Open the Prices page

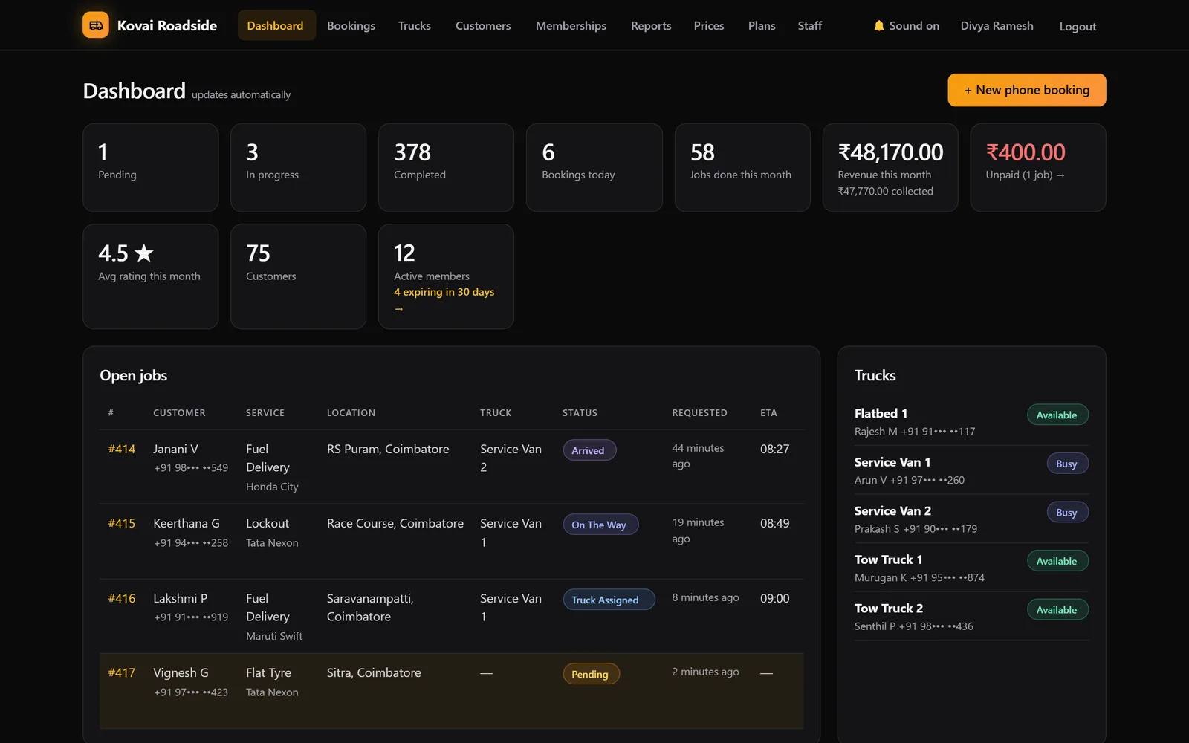(x=709, y=26)
